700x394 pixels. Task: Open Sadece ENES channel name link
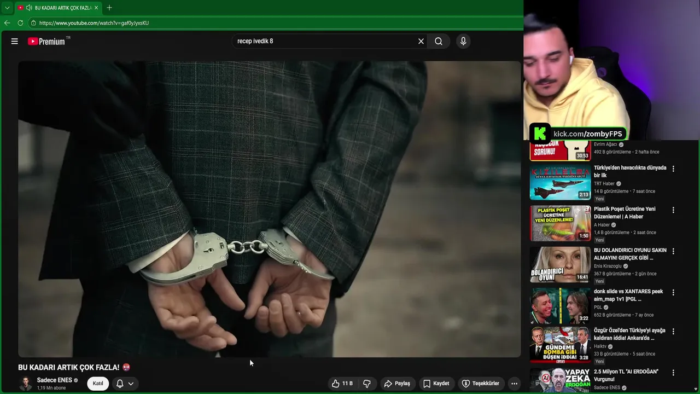click(x=55, y=380)
